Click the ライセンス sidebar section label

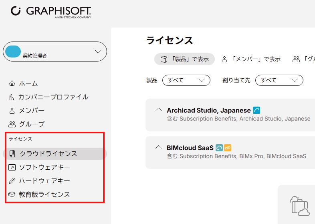20,139
